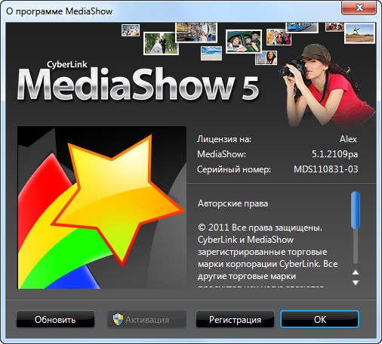This screenshot has height=344, width=382.
Task: Click the beach photo thumbnail
Action: [x=211, y=53]
